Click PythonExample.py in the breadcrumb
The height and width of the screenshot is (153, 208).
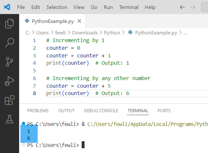(156, 33)
